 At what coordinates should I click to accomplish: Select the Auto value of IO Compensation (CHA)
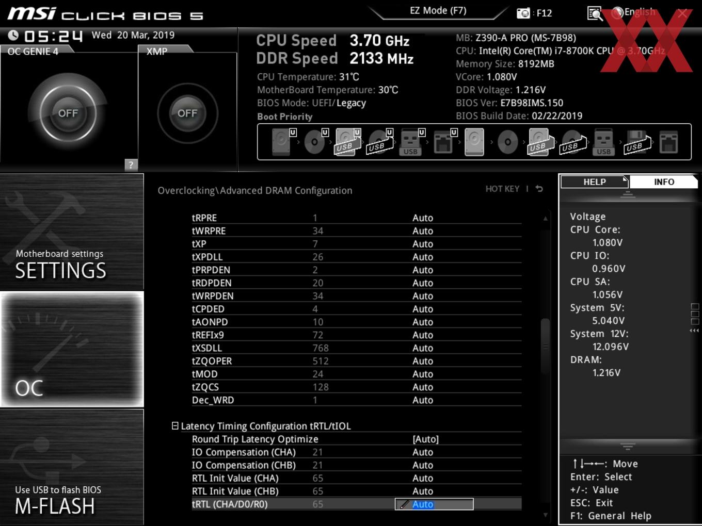(x=423, y=452)
